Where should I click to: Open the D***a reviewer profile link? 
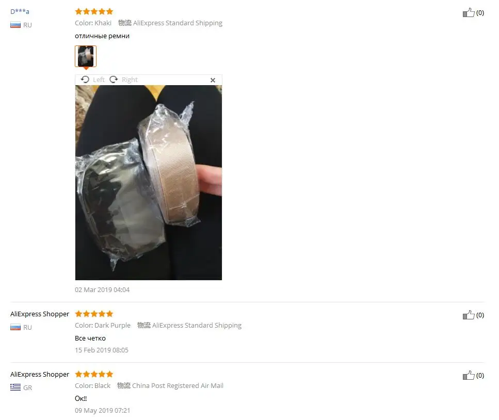pyautogui.click(x=20, y=11)
